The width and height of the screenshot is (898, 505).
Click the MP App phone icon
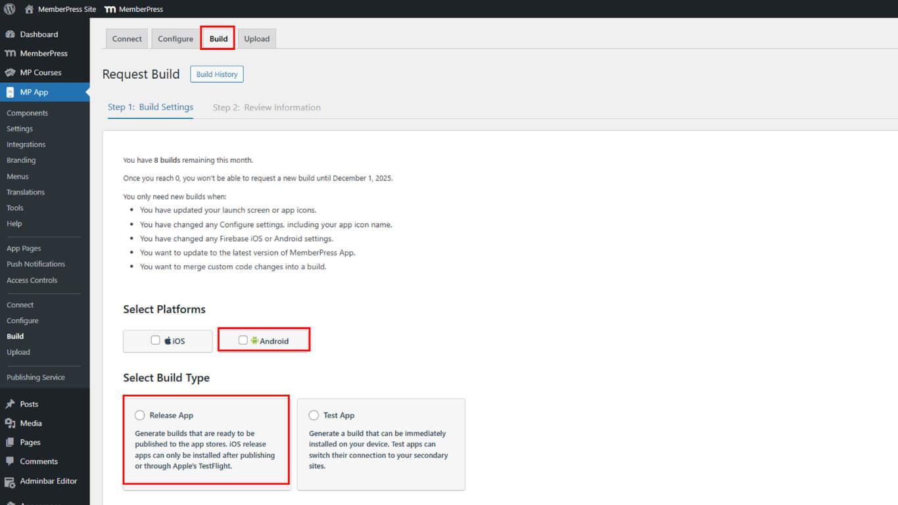(10, 93)
